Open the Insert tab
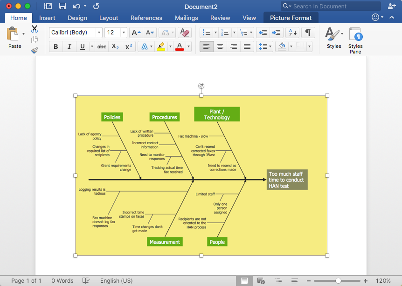This screenshot has height=286, width=402. tap(47, 18)
